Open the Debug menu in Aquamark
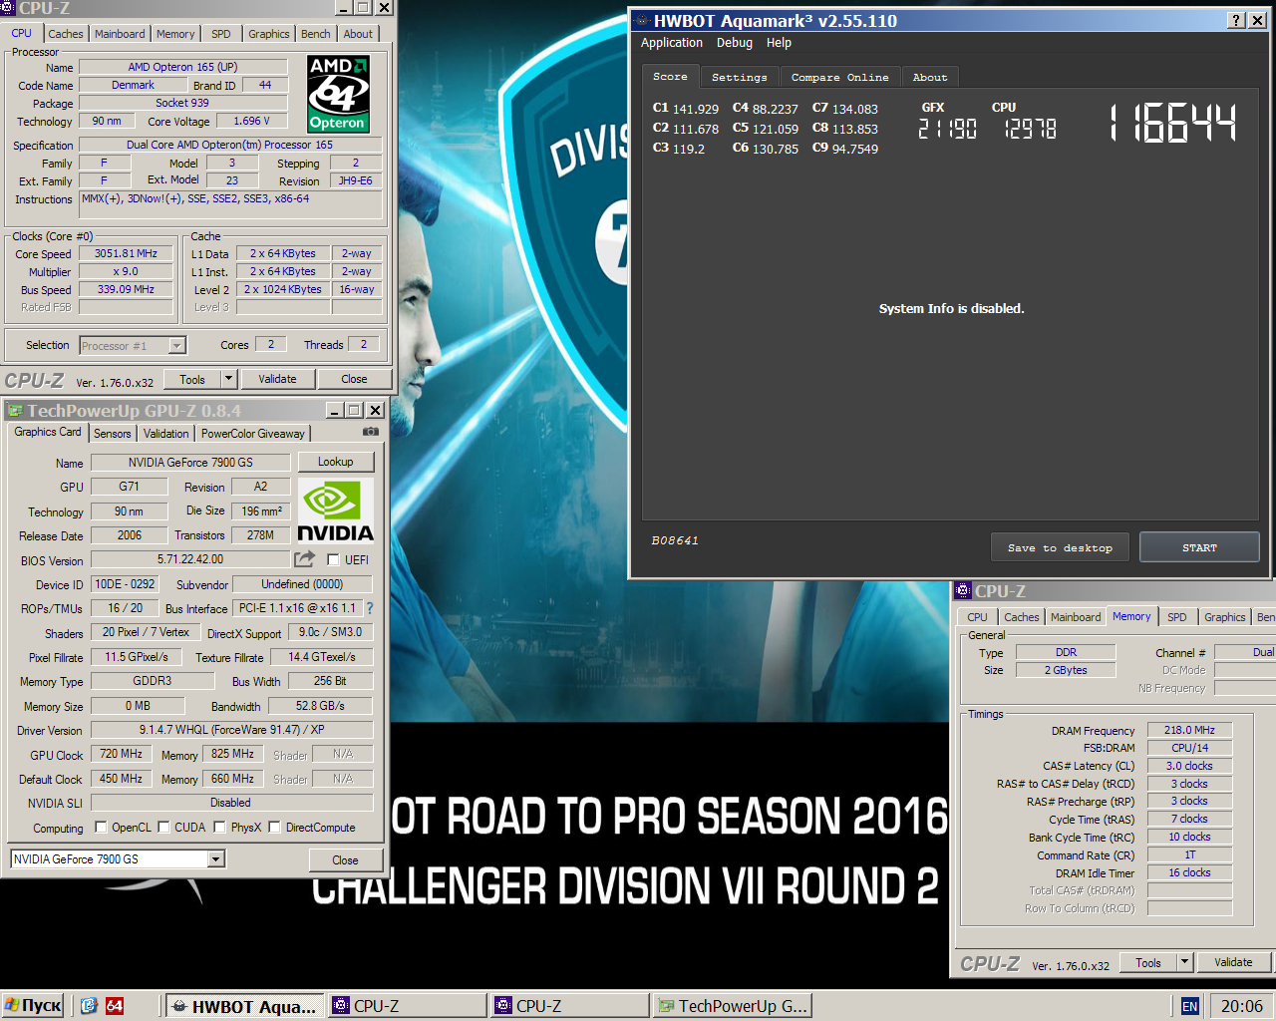Screen dimensions: 1276x1021 (x=735, y=43)
